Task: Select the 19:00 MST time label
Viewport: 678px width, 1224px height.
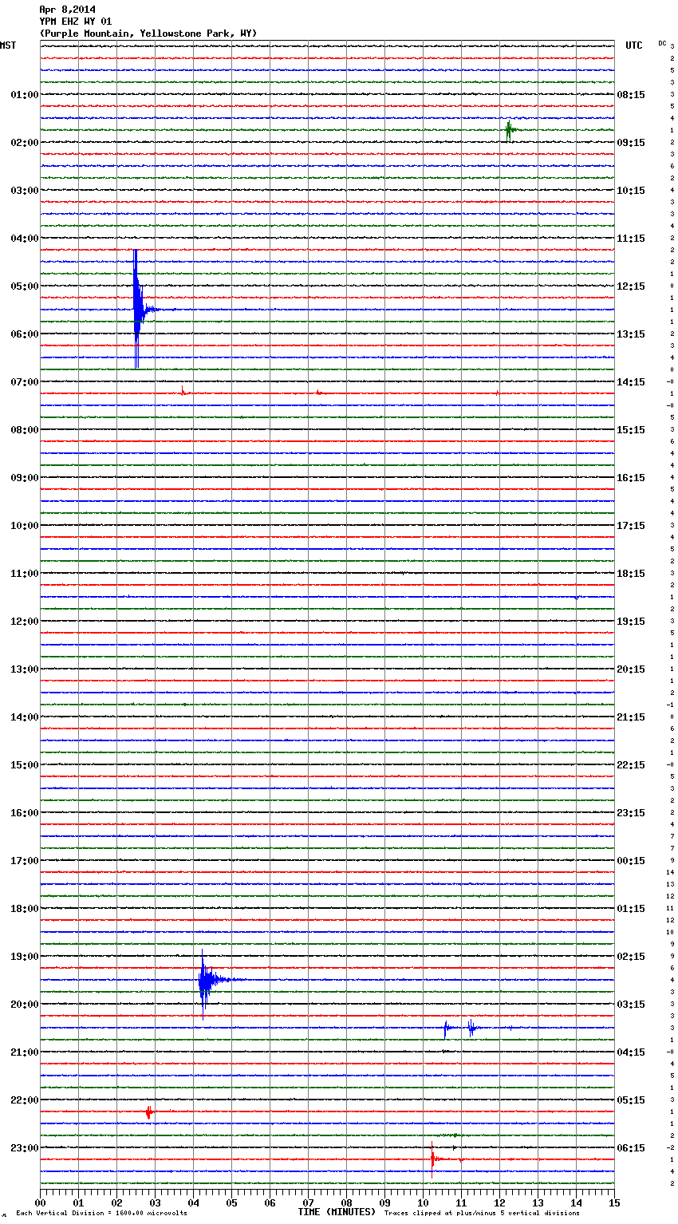Action: pyautogui.click(x=24, y=957)
